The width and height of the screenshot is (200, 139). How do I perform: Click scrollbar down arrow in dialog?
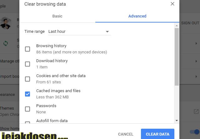177,121
